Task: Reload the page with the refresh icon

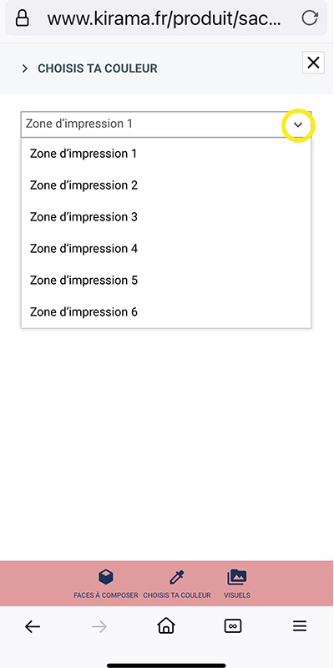Action: click(309, 18)
